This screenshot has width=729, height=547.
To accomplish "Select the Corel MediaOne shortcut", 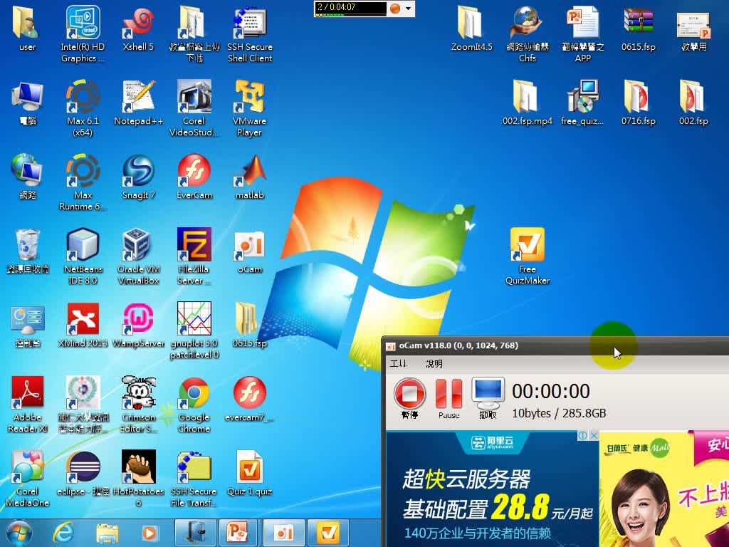I will 28,478.
